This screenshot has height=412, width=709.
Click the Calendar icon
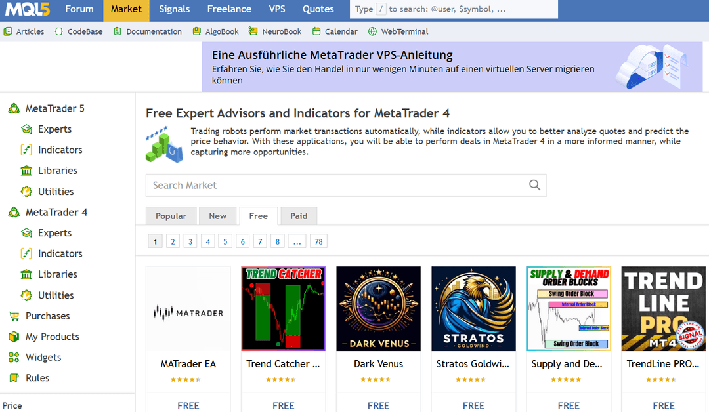click(316, 31)
